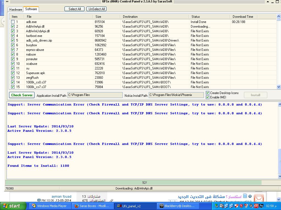Check the adb.exe item 1 checkbox

(x=13, y=22)
